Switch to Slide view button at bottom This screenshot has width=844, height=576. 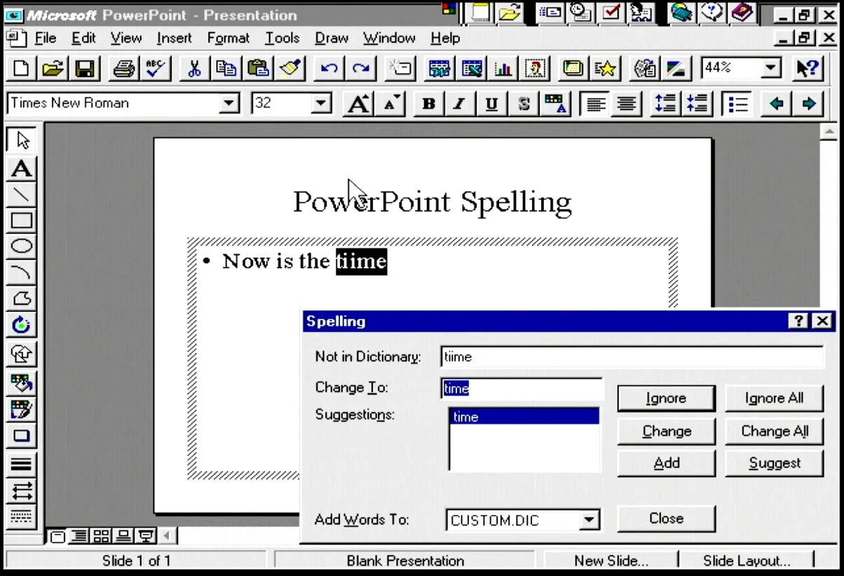pyautogui.click(x=57, y=537)
